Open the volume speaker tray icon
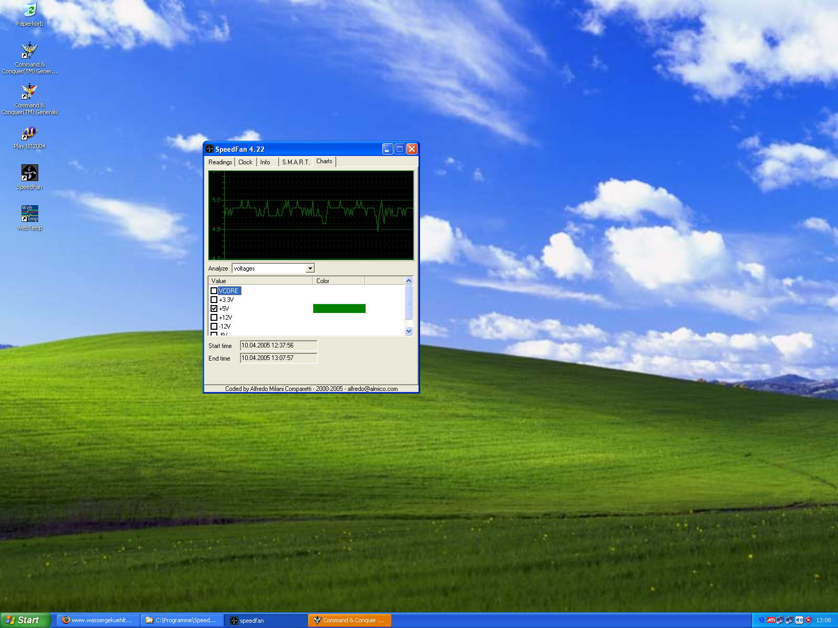 click(x=799, y=620)
